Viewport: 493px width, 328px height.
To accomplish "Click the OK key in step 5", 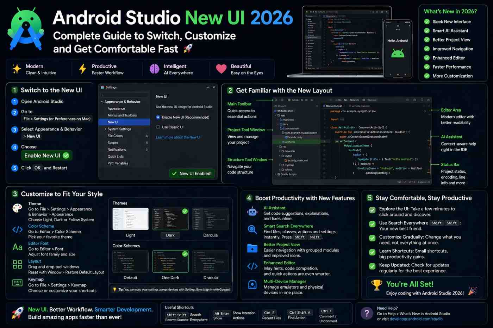I will [37, 168].
